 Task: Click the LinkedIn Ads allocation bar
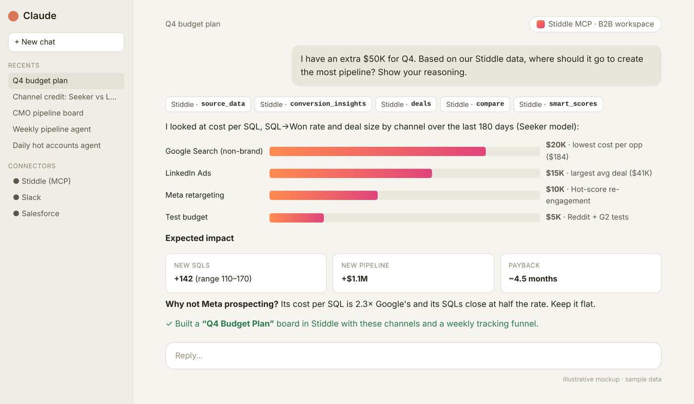[405, 173]
